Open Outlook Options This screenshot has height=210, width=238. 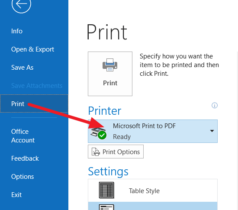tap(23, 177)
